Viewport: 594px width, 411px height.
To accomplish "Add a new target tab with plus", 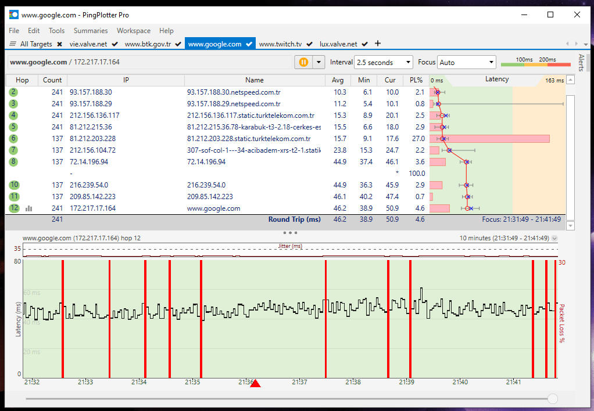I will coord(378,44).
